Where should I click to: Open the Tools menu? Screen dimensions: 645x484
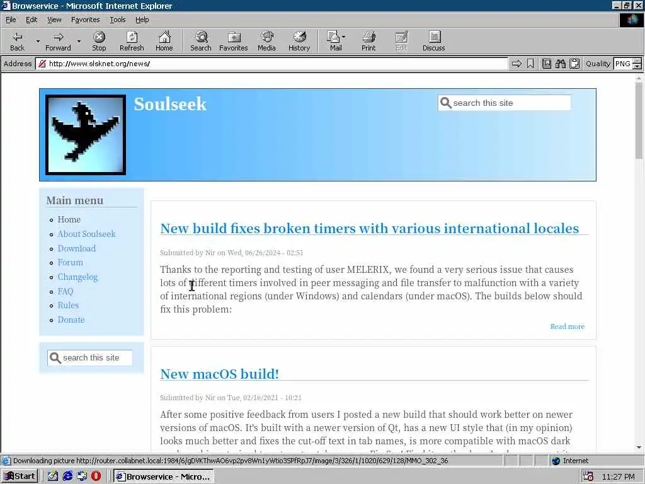(118, 20)
